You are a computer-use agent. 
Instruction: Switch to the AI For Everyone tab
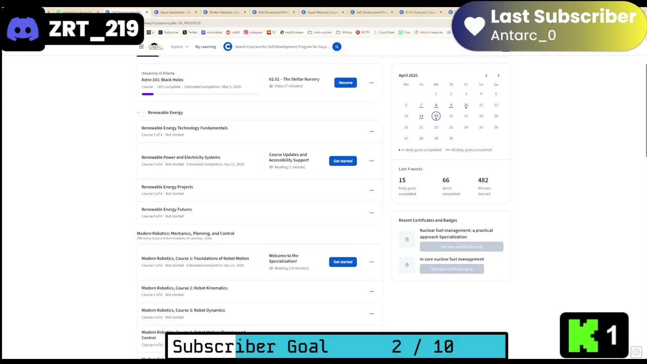tap(420, 12)
